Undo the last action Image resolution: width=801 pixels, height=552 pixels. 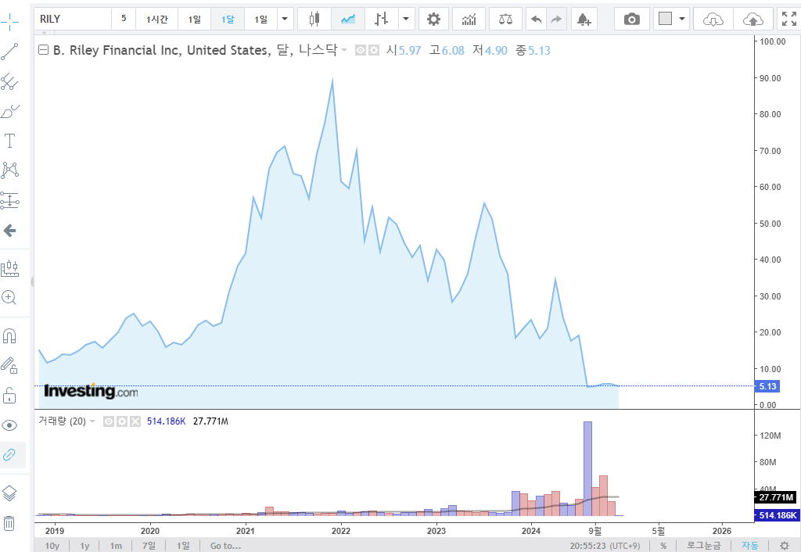536,20
